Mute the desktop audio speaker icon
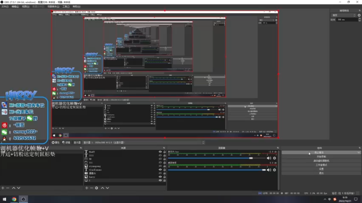This screenshot has height=203, width=362. (x=269, y=170)
